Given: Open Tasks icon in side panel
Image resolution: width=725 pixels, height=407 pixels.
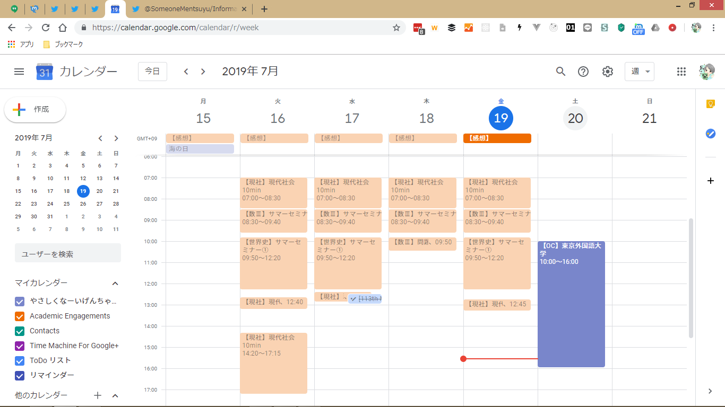Looking at the screenshot, I should pos(711,134).
